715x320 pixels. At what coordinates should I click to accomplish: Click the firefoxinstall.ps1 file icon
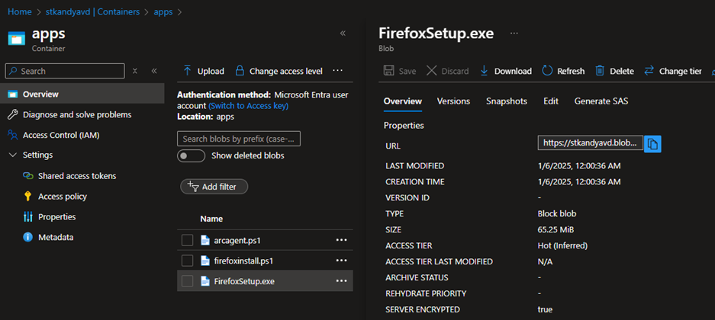pos(205,261)
